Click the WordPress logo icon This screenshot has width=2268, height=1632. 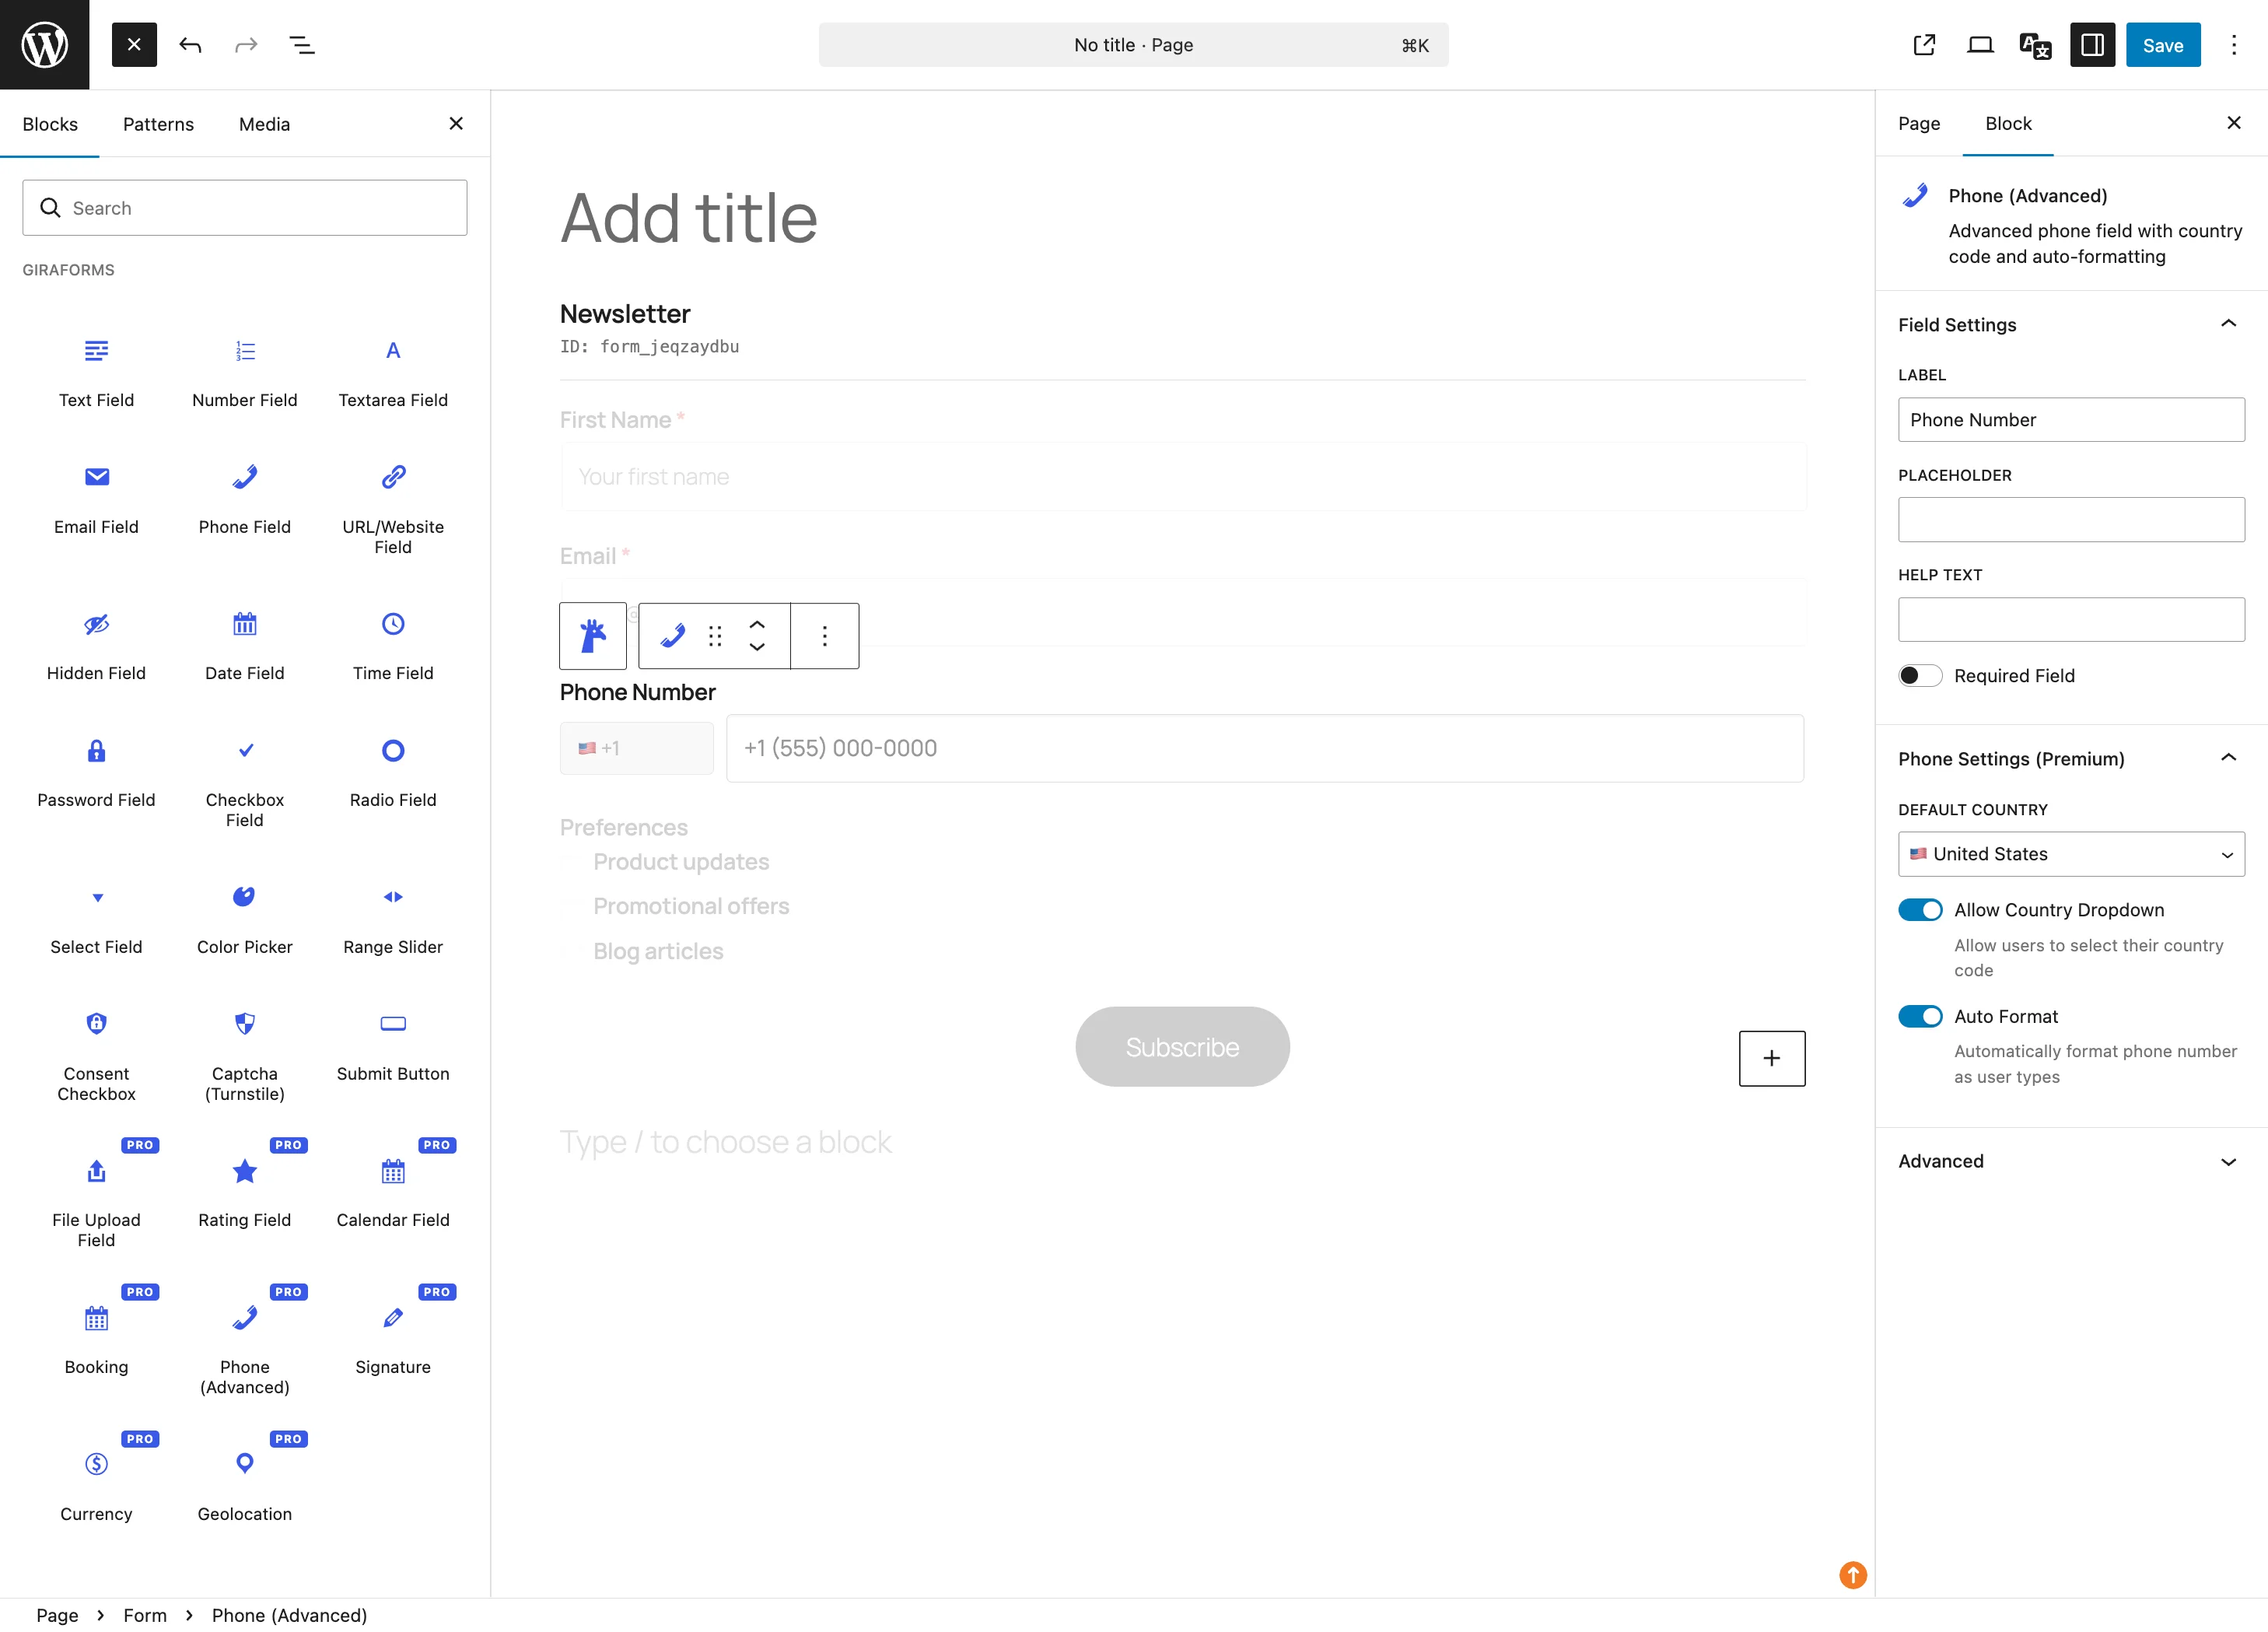pos(44,44)
